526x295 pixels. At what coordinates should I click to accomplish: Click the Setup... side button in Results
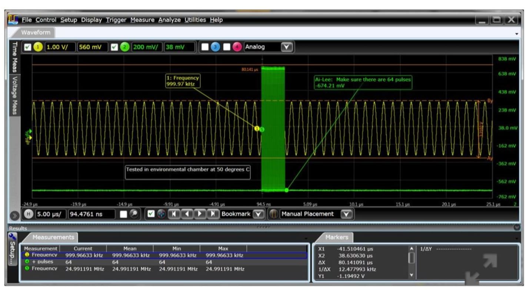(x=12, y=248)
